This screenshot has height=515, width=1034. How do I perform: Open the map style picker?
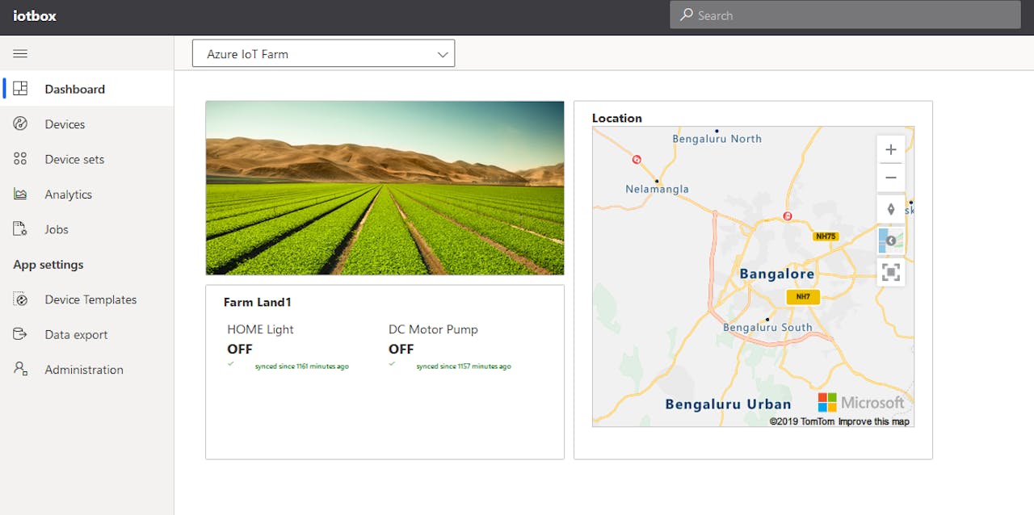click(890, 241)
